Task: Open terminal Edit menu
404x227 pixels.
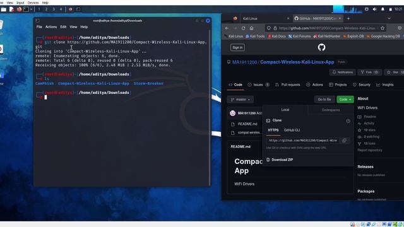Action: [63, 26]
